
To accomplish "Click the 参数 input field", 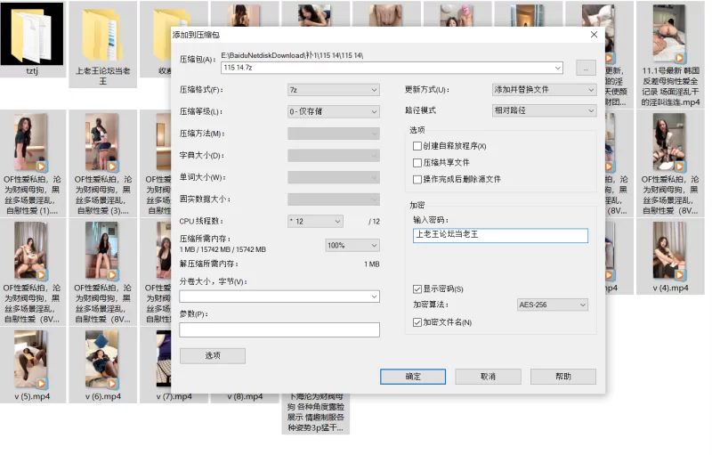I will coord(279,330).
